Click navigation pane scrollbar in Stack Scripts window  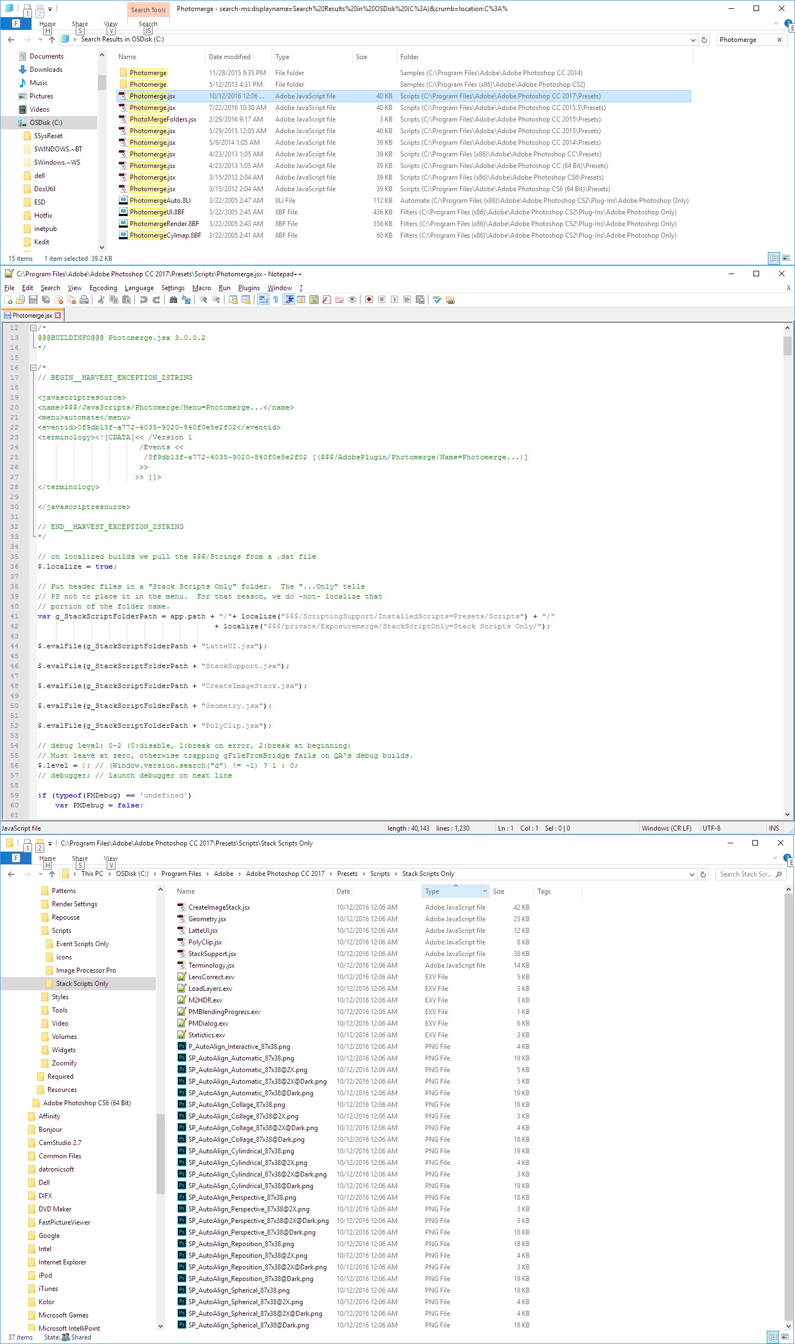click(160, 1154)
